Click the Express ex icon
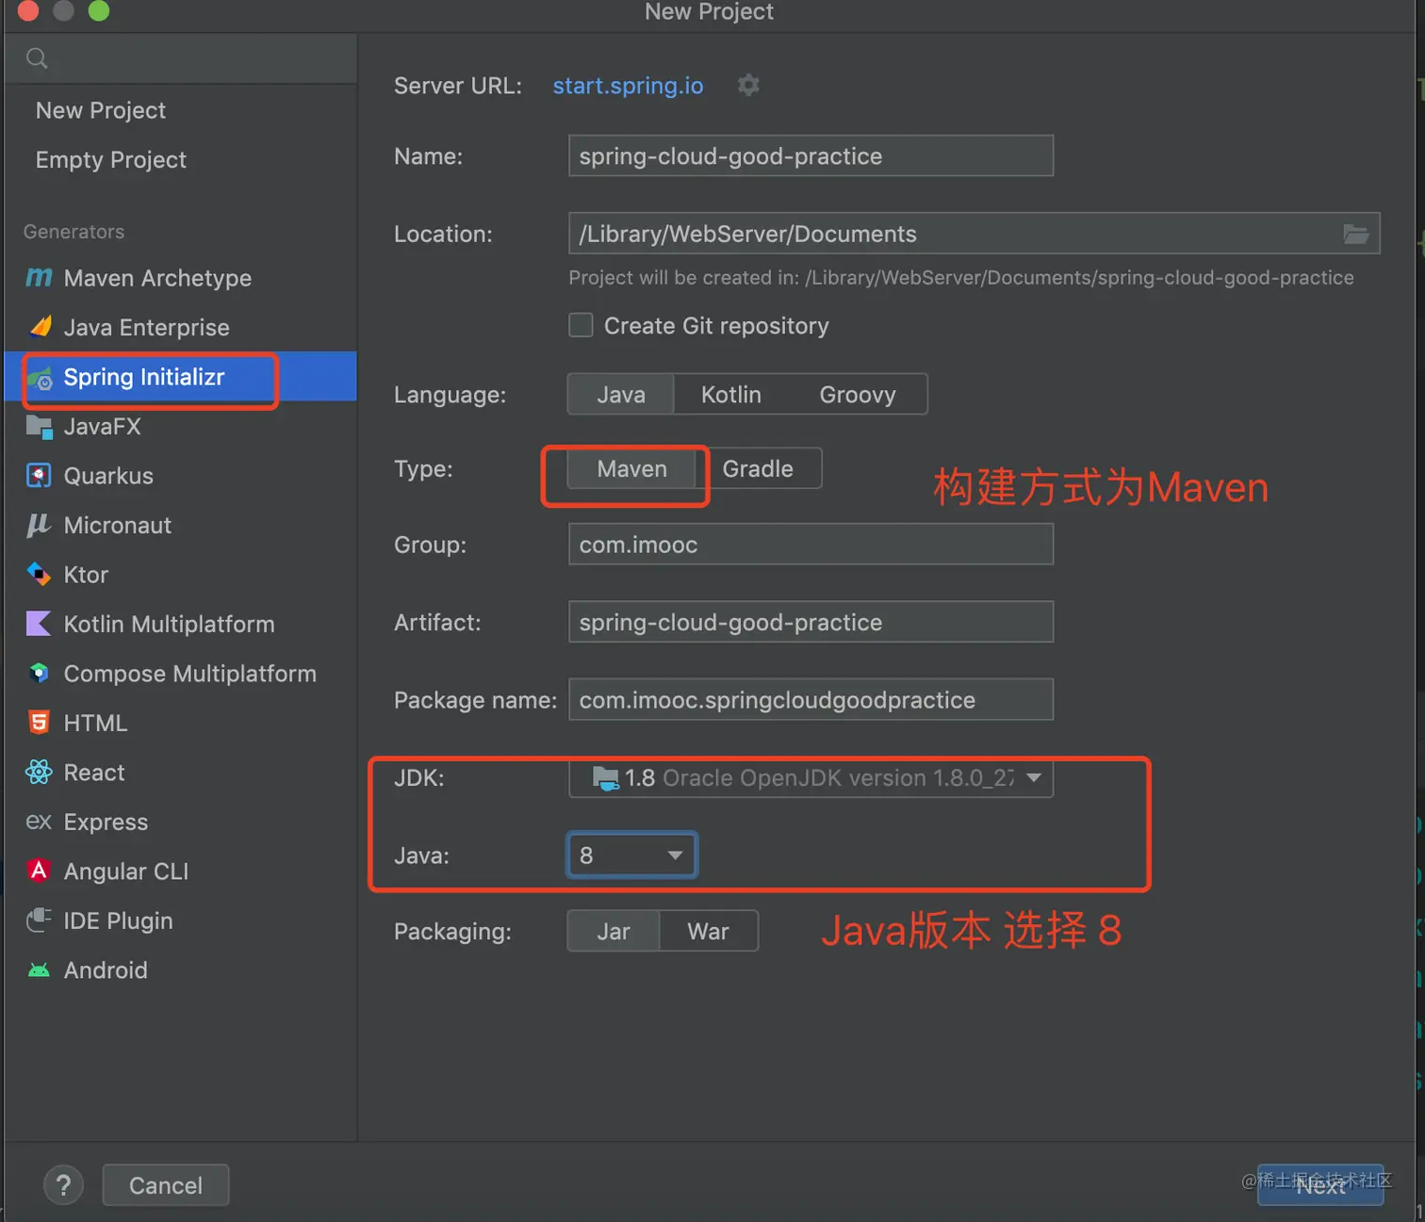Image resolution: width=1425 pixels, height=1222 pixels. 39,822
